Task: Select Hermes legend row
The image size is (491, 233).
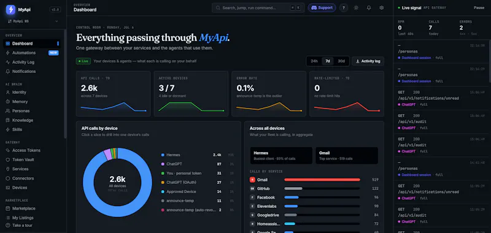Action: pos(197,155)
